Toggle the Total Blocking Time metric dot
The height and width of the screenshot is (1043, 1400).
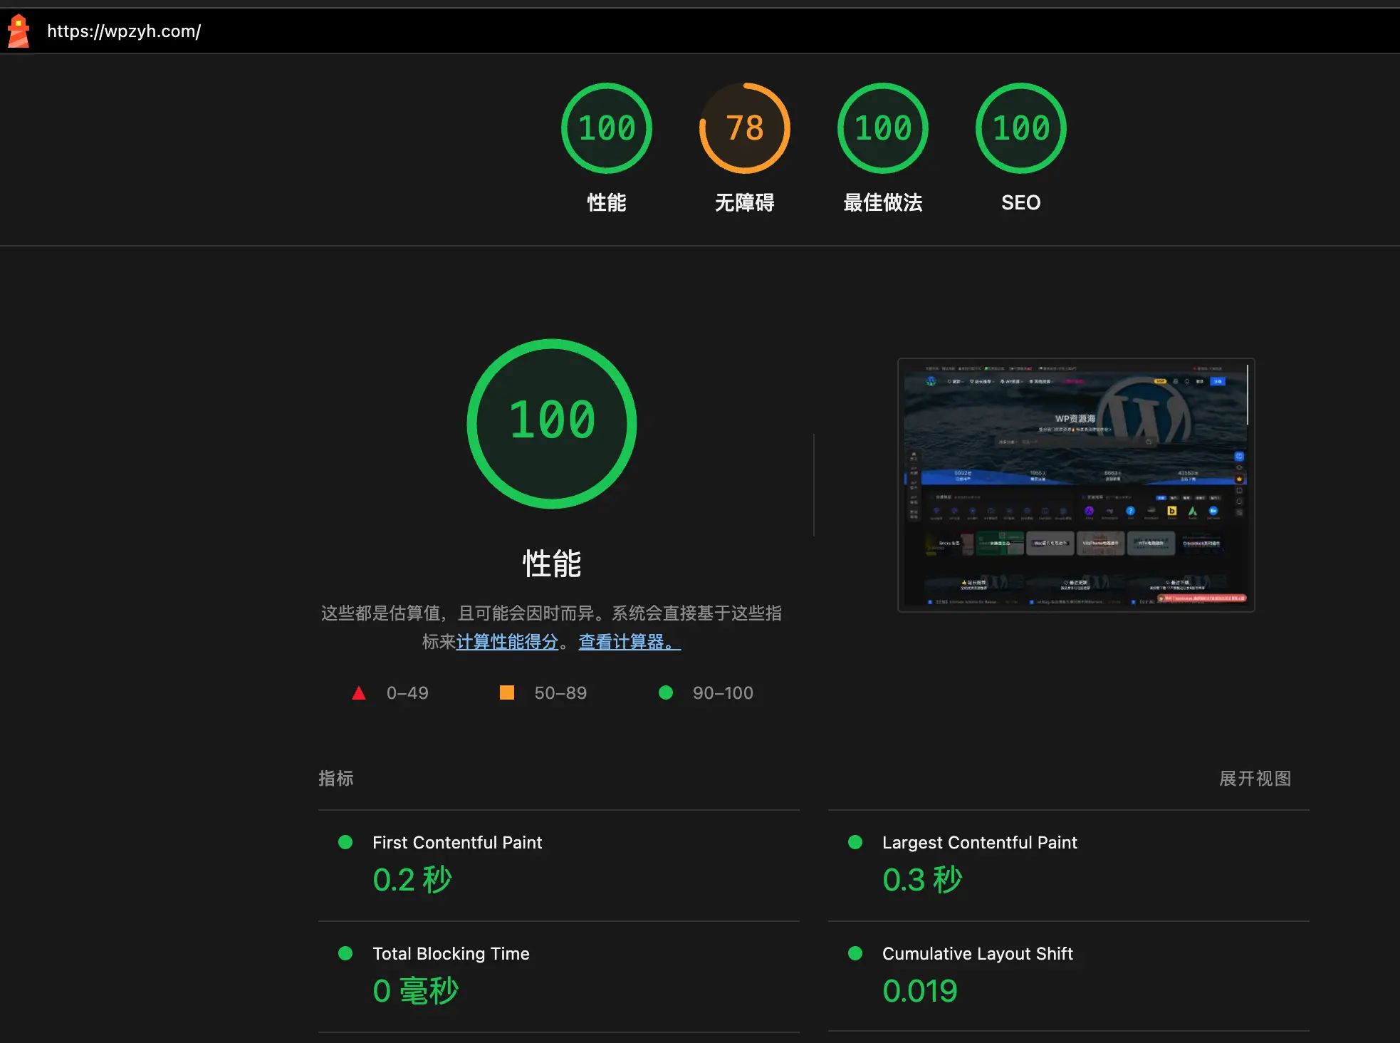(346, 953)
